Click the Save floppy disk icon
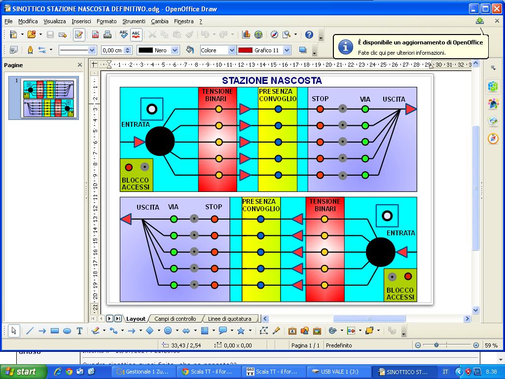 click(x=50, y=35)
